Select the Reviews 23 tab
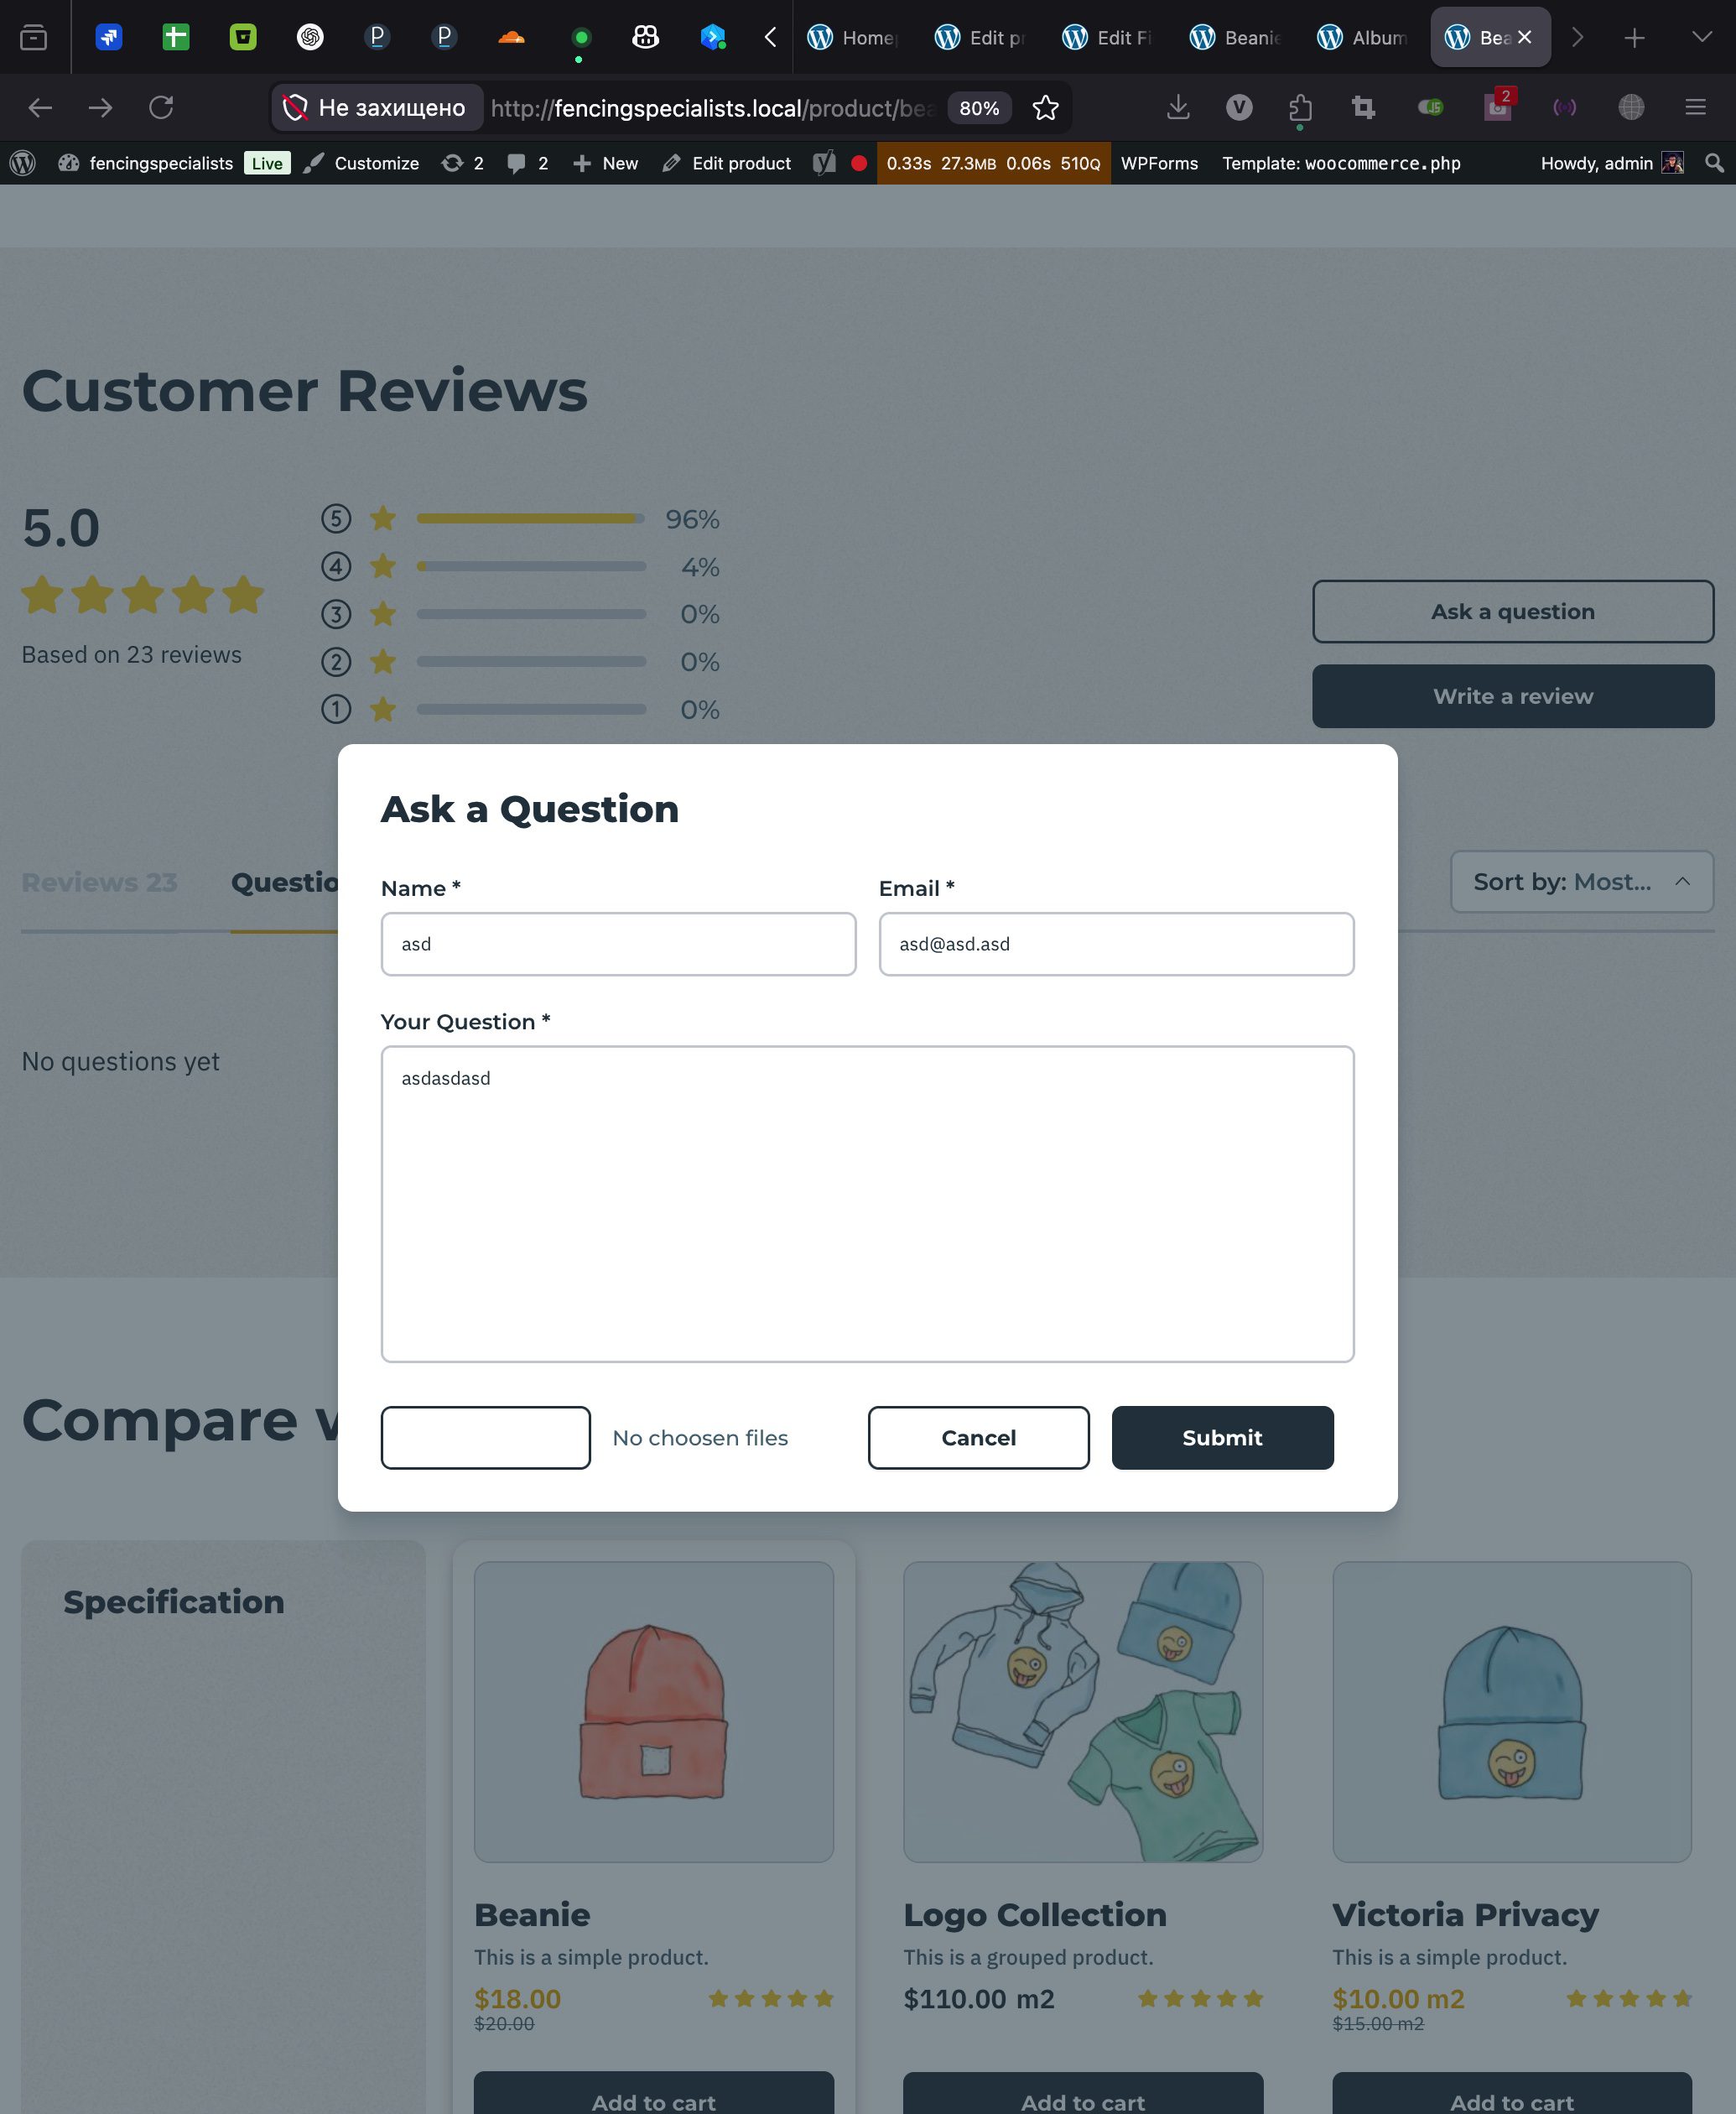Screen dimensions: 1736x2114 point(99,882)
